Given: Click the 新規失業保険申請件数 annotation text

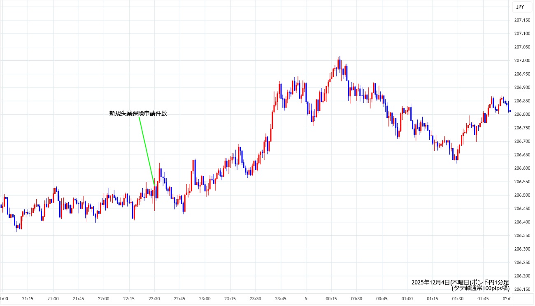Looking at the screenshot, I should (138, 113).
